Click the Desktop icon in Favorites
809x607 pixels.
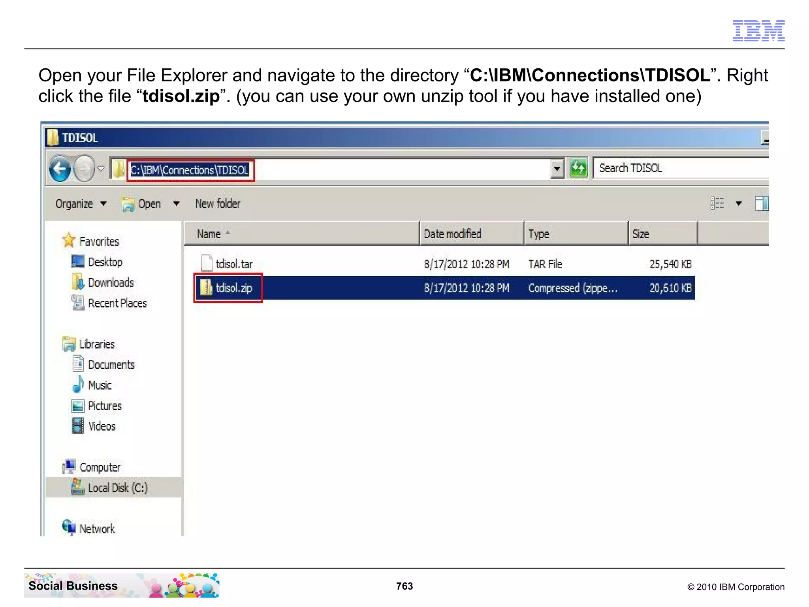pos(77,261)
